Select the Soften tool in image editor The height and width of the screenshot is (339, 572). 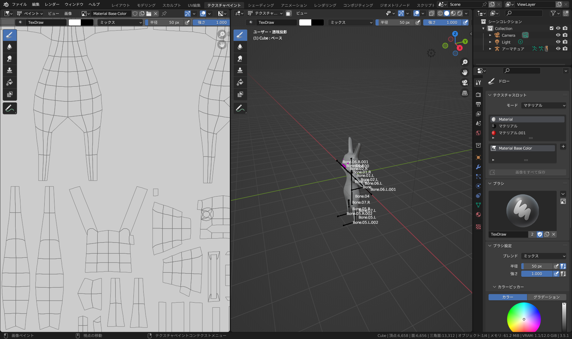coord(10,47)
